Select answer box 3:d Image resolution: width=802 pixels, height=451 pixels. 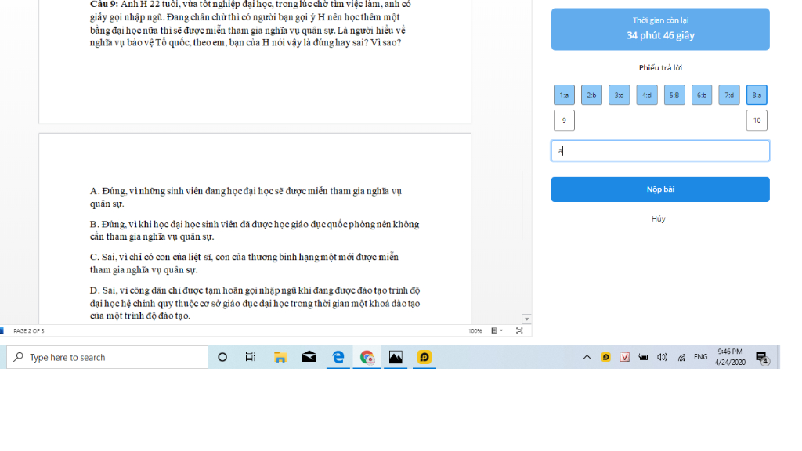[x=619, y=95]
